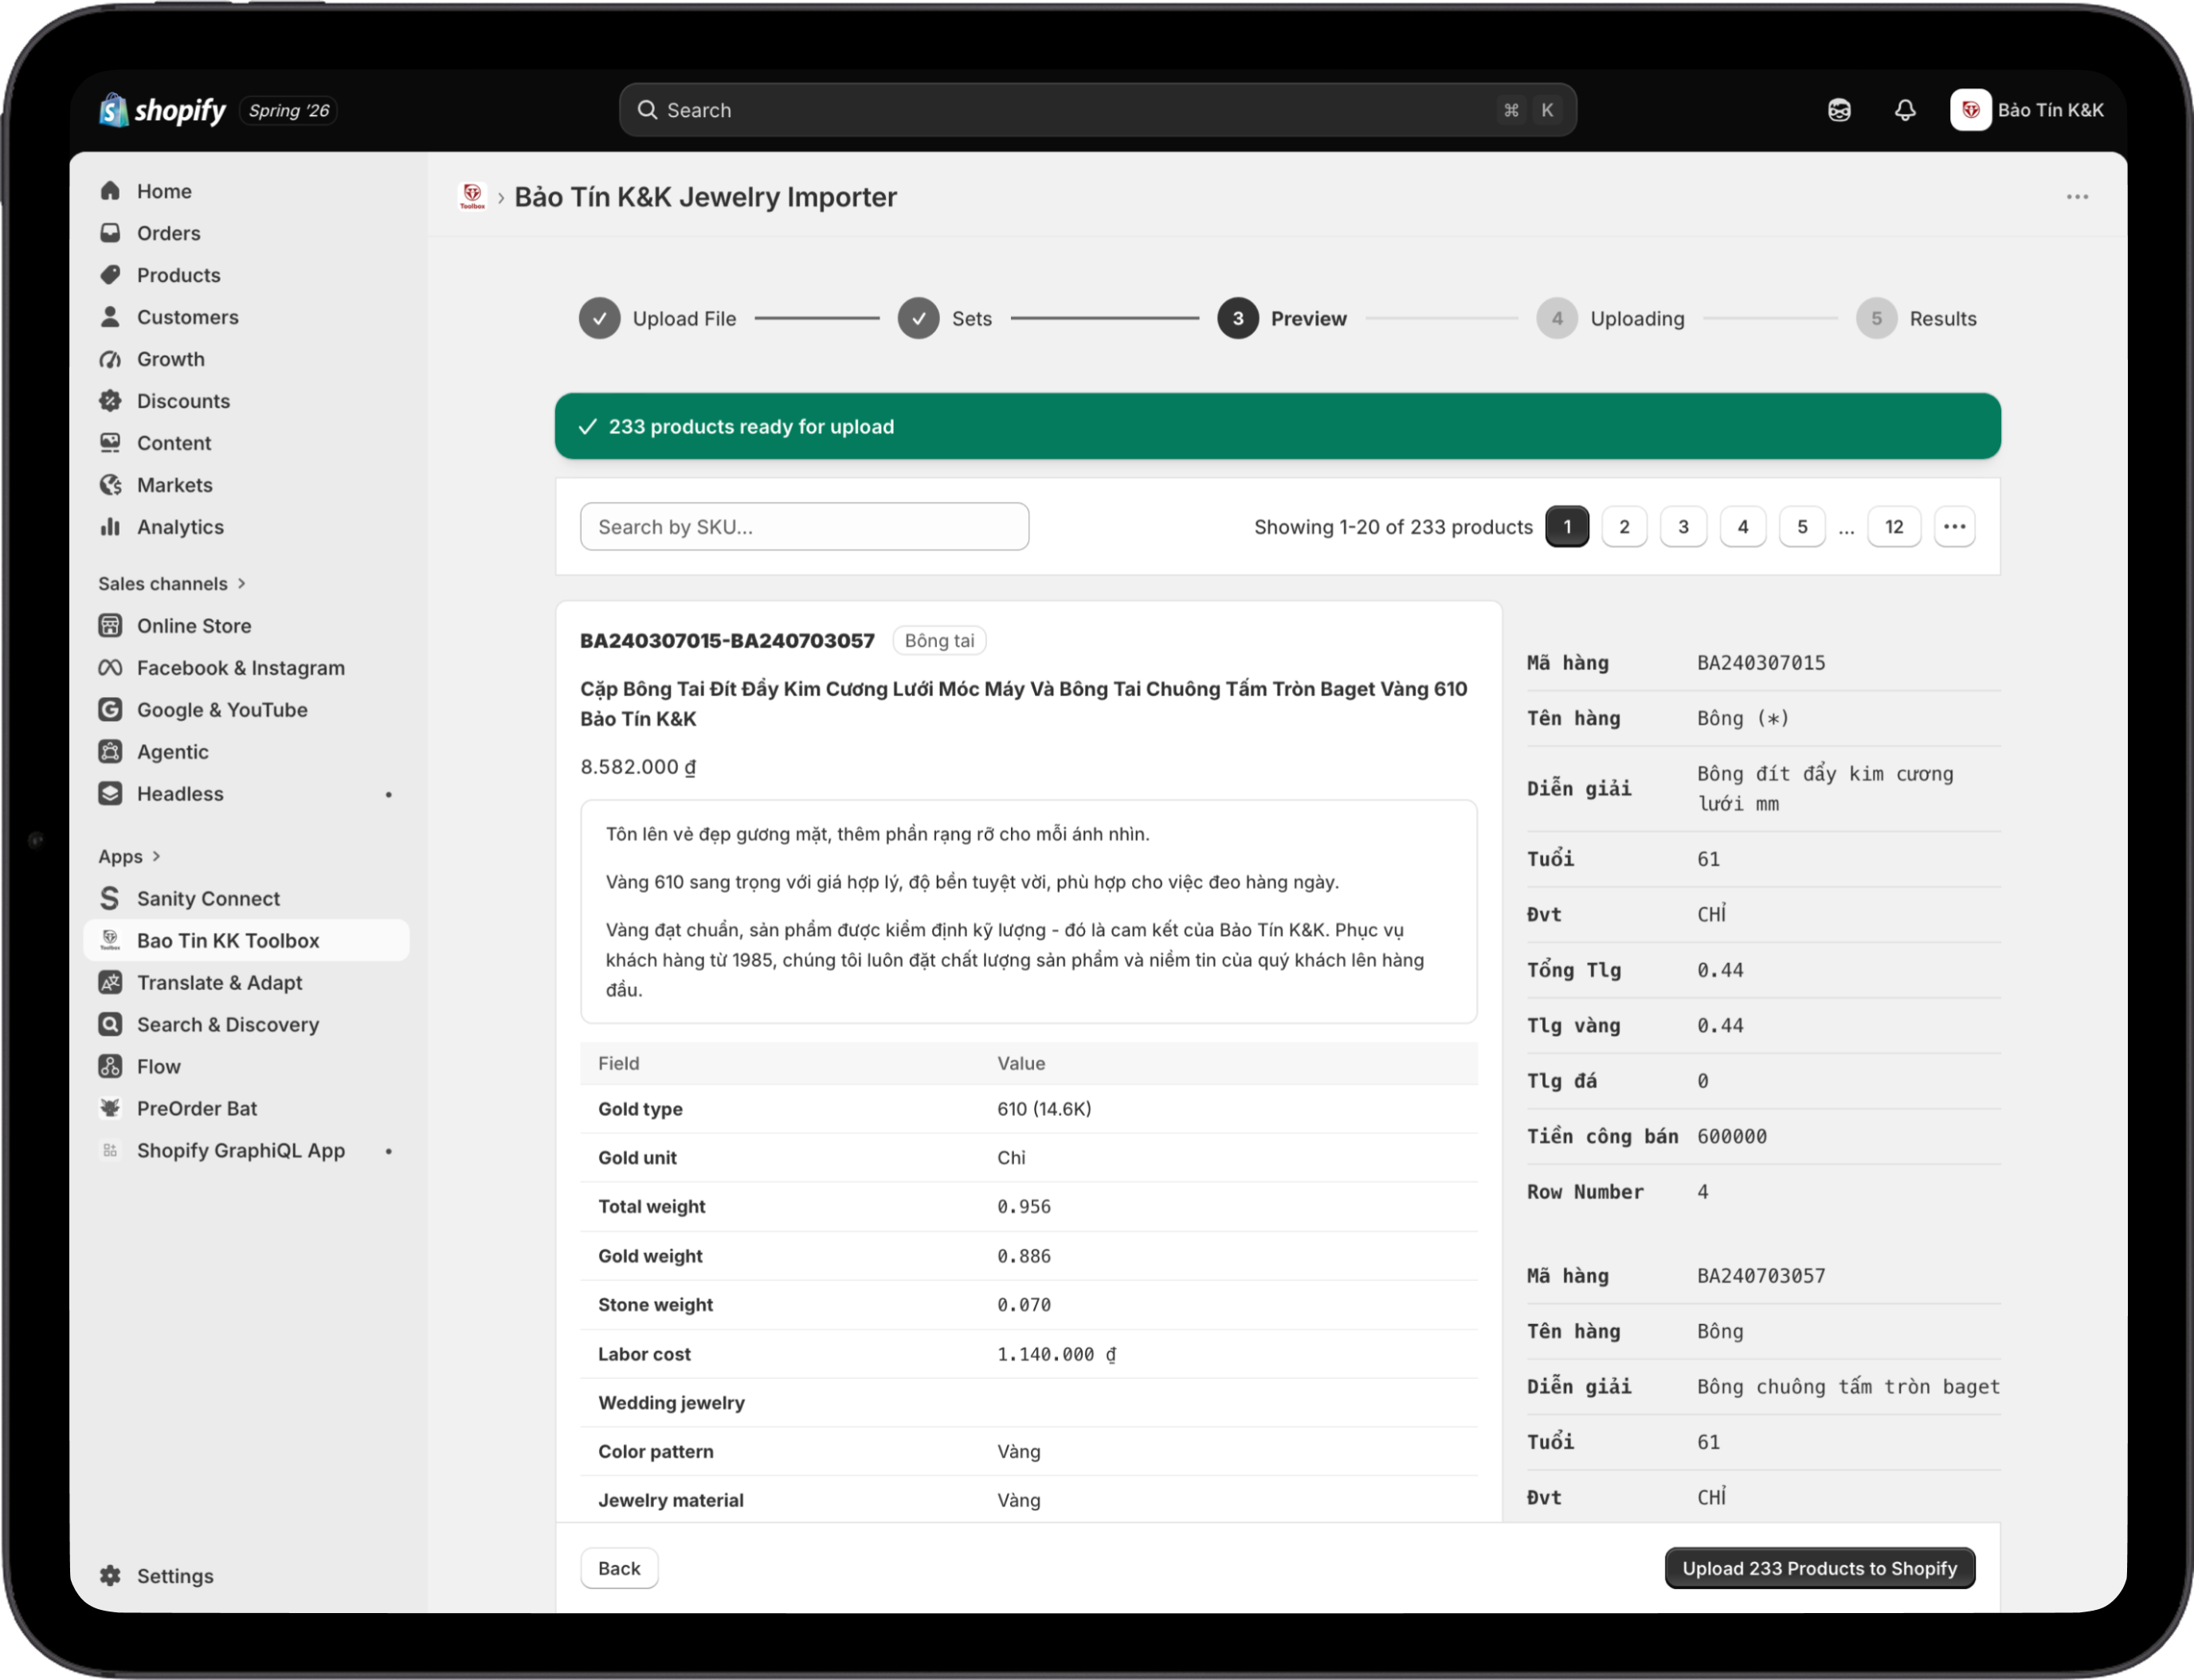Viewport: 2194px width, 1680px height.
Task: Click SKU BA240307015-BA240703057 heading
Action: click(x=727, y=641)
